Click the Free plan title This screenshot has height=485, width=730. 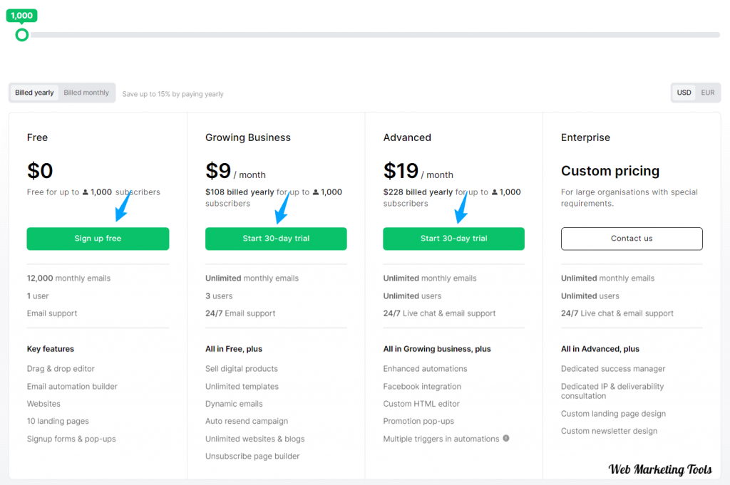pyautogui.click(x=37, y=137)
